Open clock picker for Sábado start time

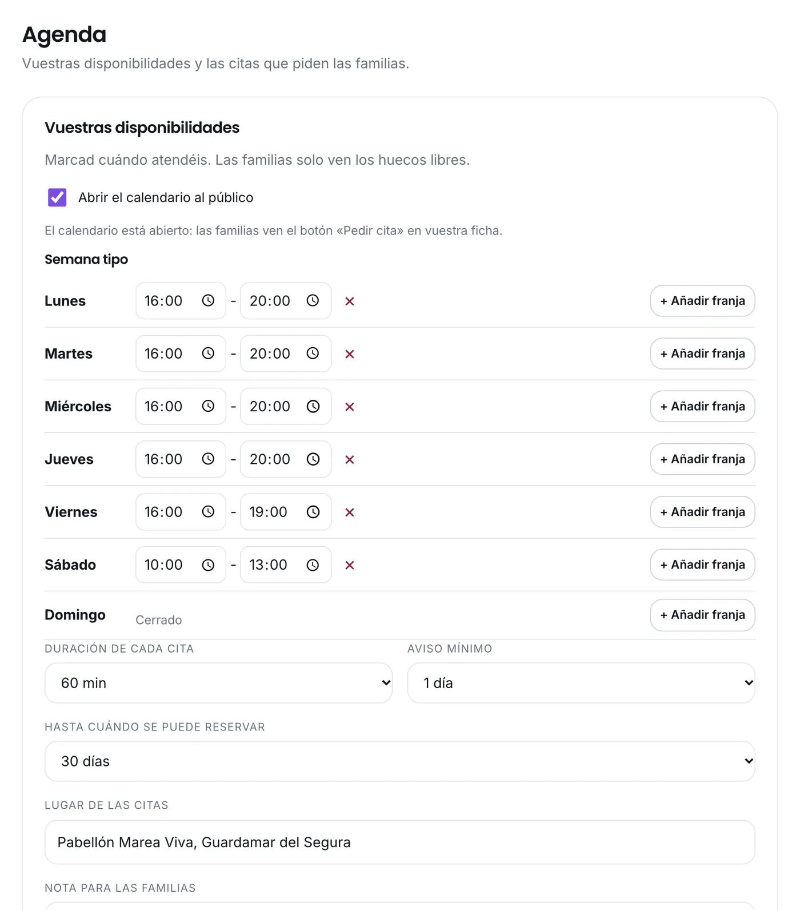point(208,565)
